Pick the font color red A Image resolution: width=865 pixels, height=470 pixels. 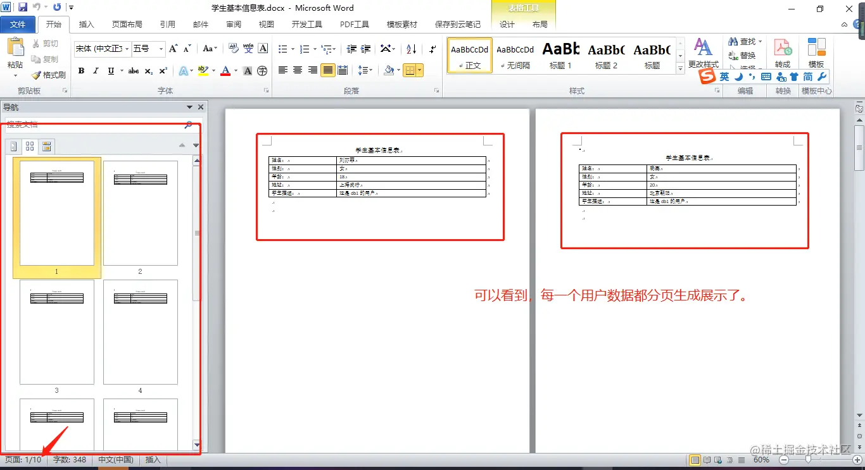[225, 71]
